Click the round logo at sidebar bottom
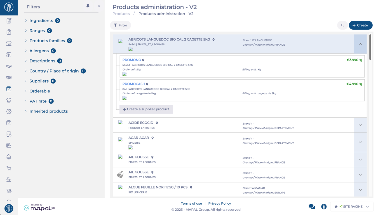Viewport: 378px width, 215px height. (9, 208)
